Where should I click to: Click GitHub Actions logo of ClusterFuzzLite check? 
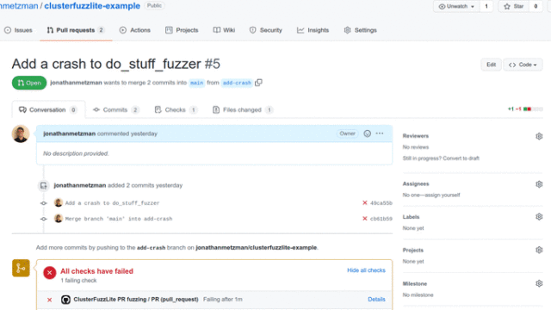pos(65,300)
